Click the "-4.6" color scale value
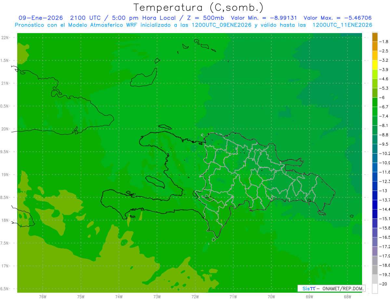 (384, 79)
